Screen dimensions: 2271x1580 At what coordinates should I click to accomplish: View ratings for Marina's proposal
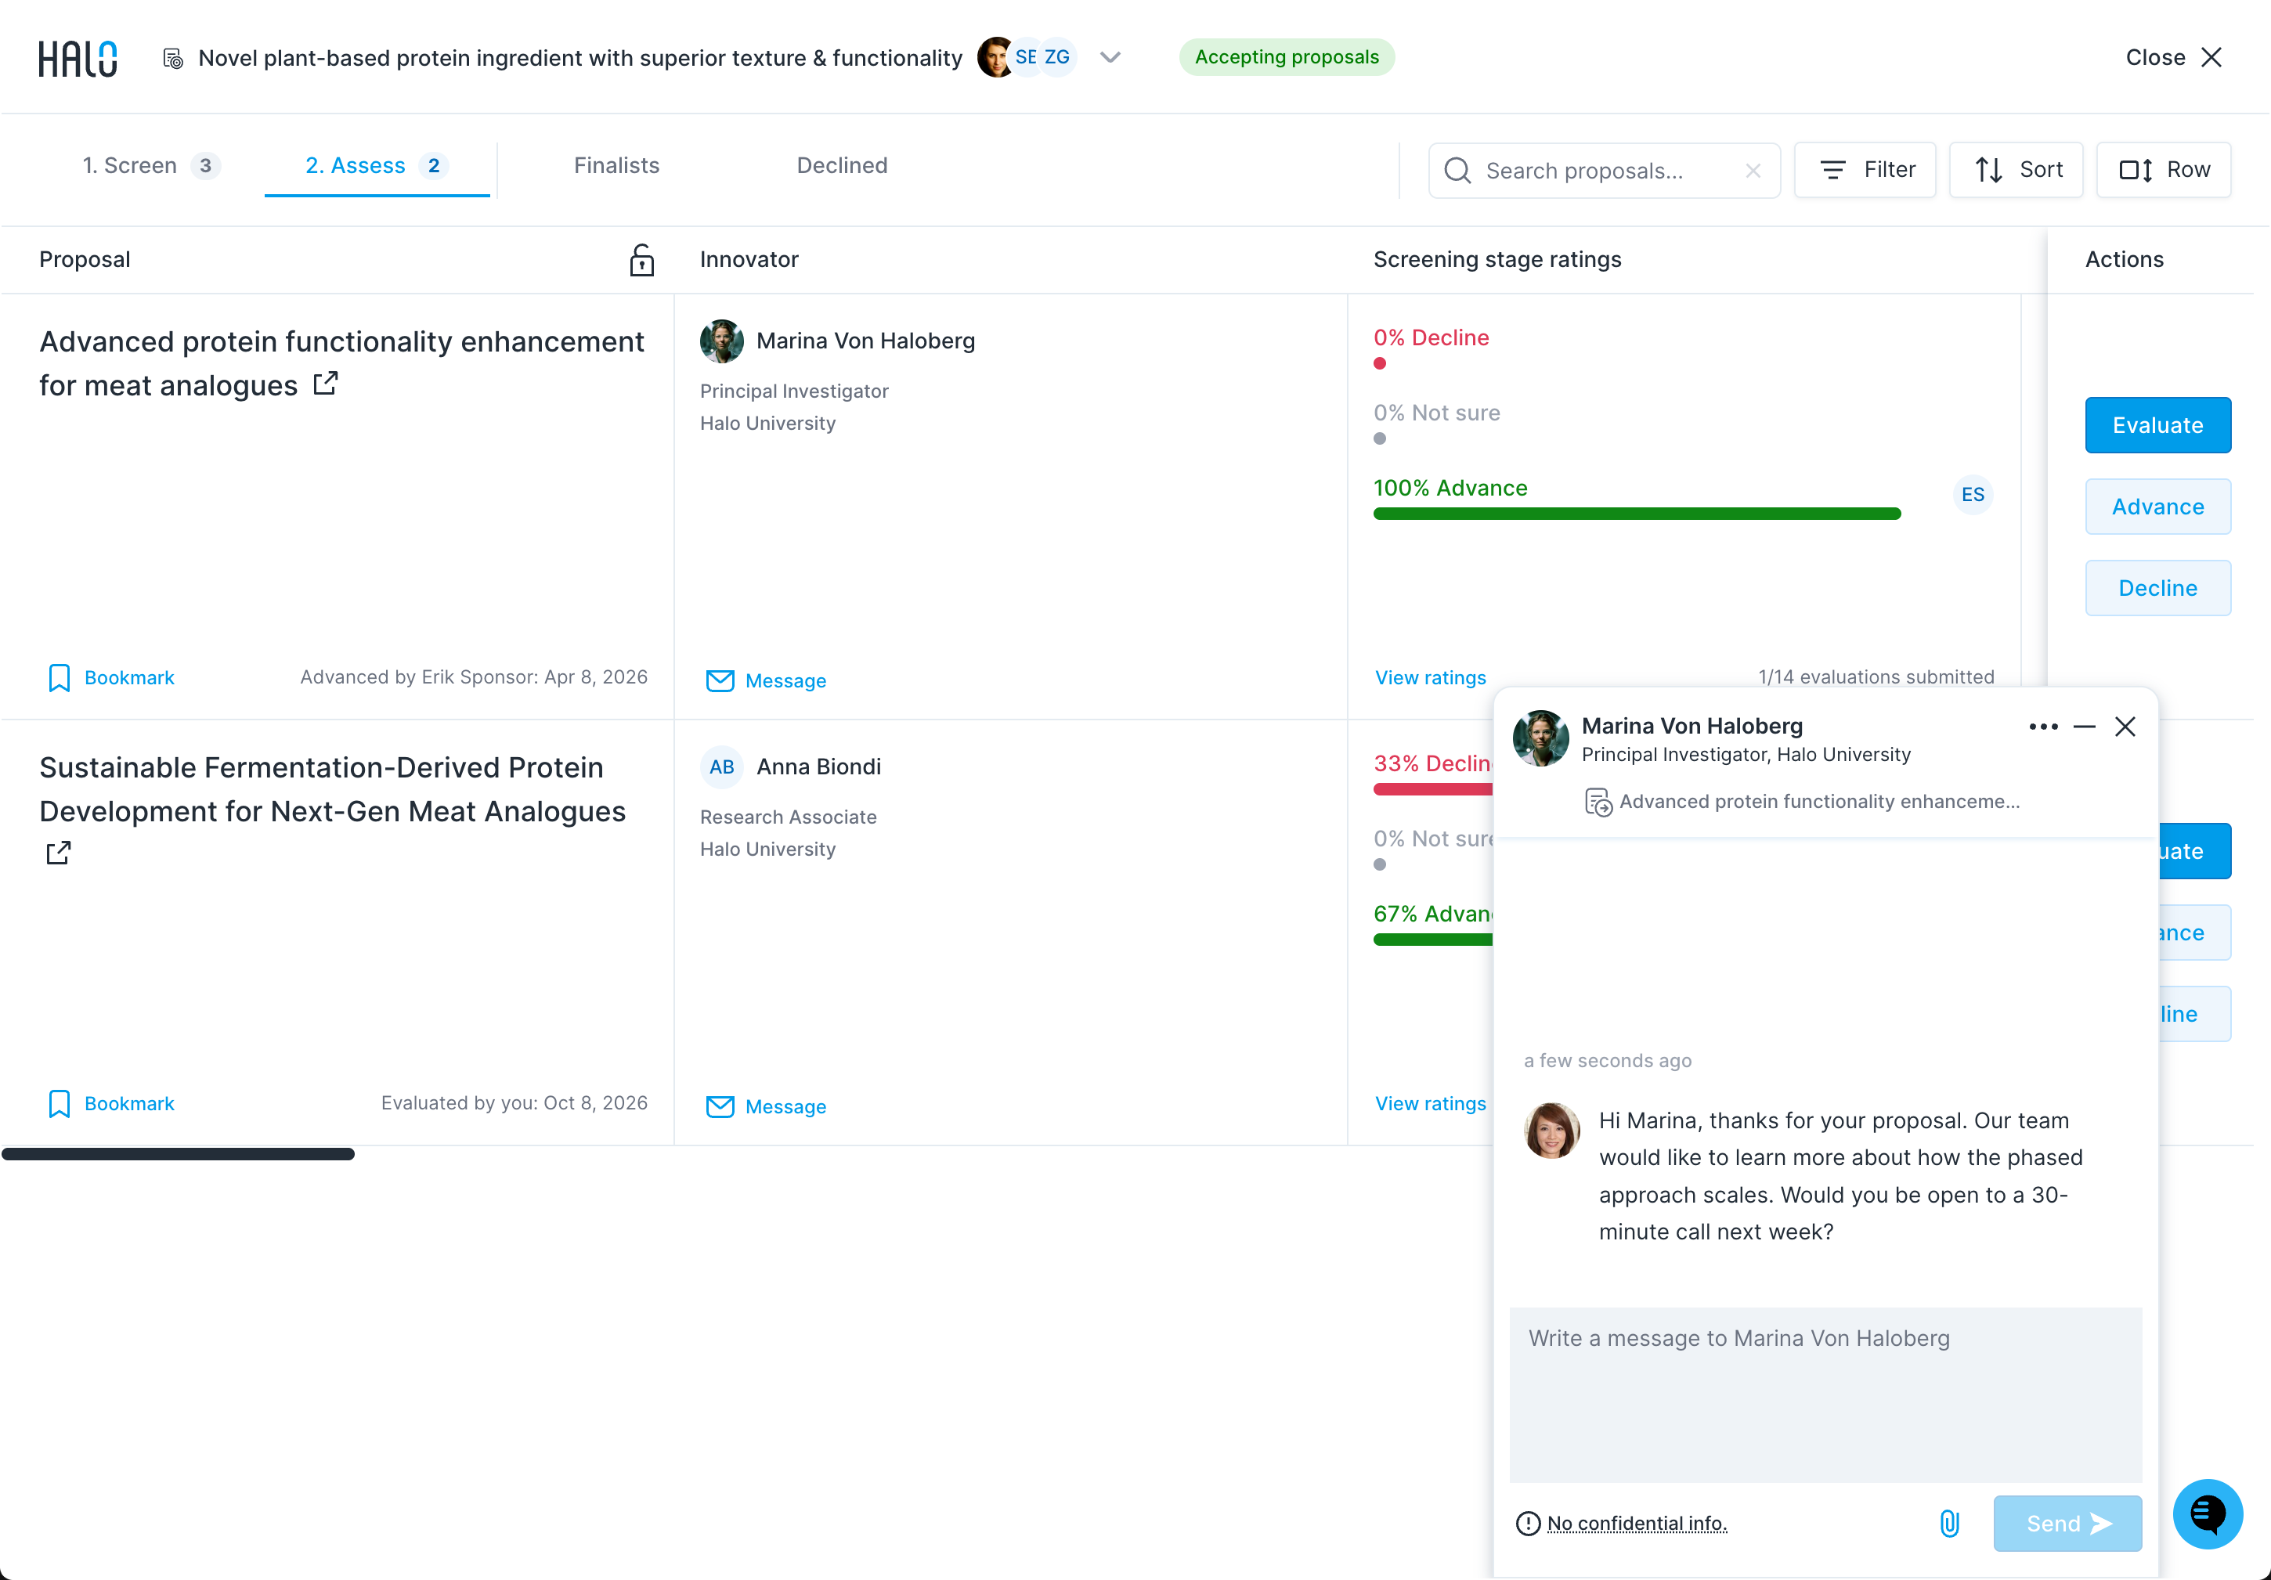pos(1430,677)
